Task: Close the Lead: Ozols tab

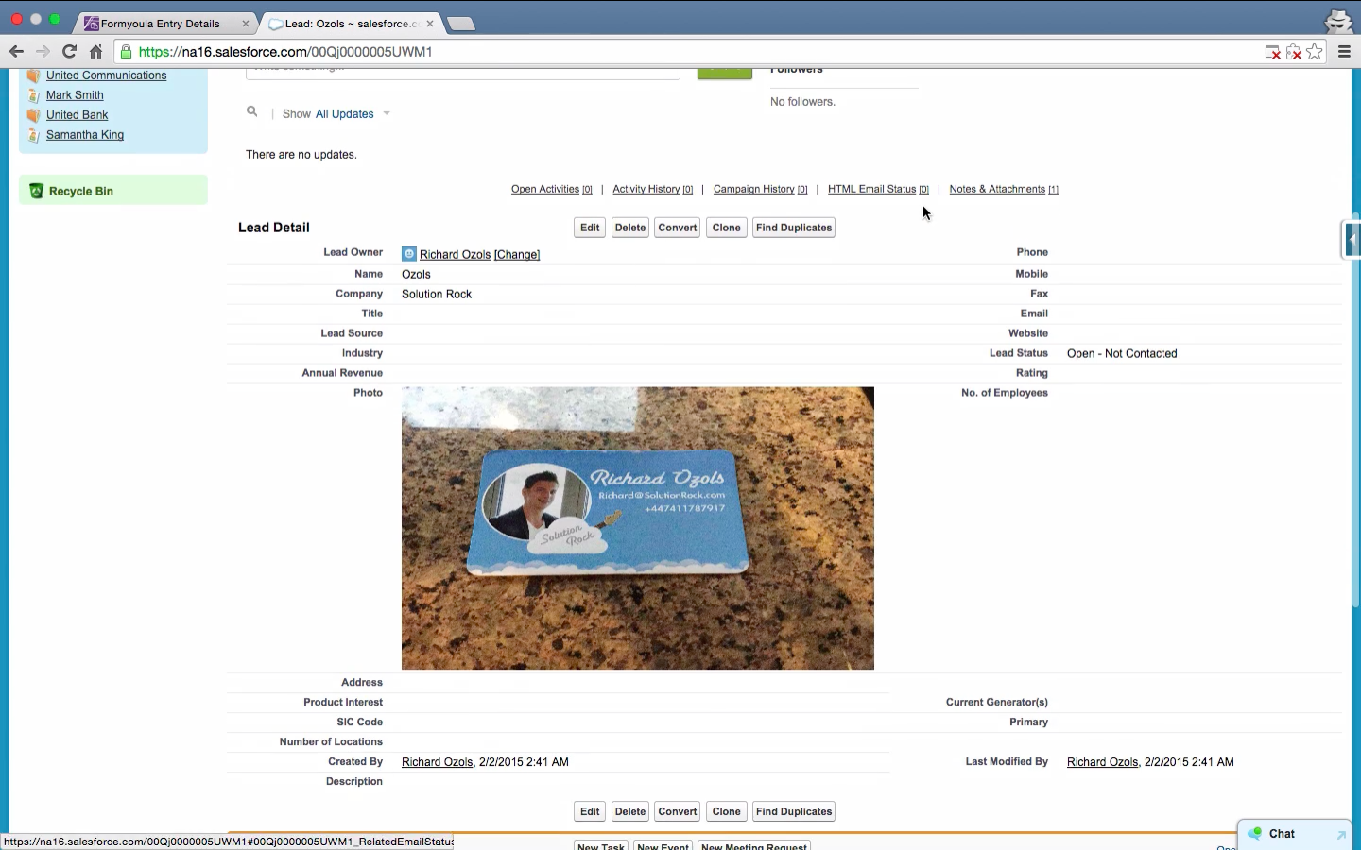Action: tap(429, 24)
